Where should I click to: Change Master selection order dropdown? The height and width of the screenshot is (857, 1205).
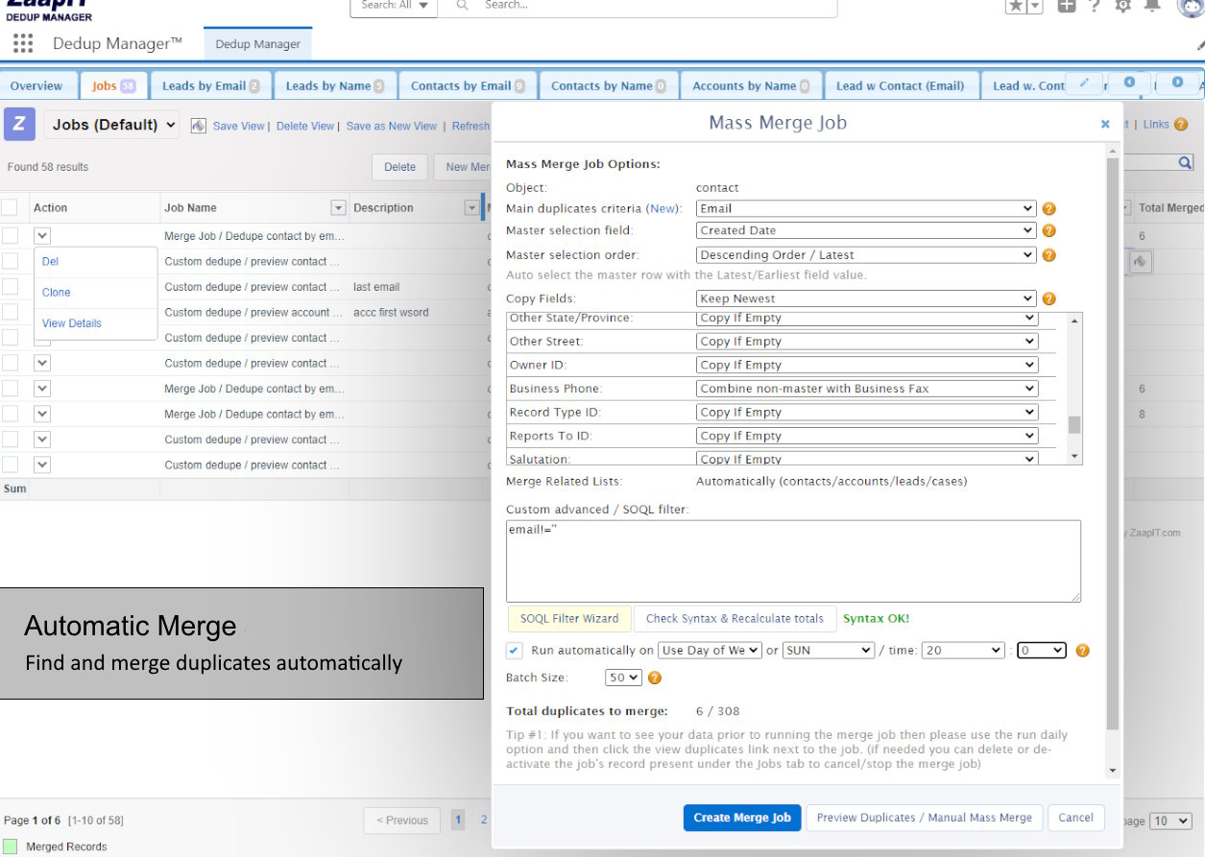tap(864, 253)
